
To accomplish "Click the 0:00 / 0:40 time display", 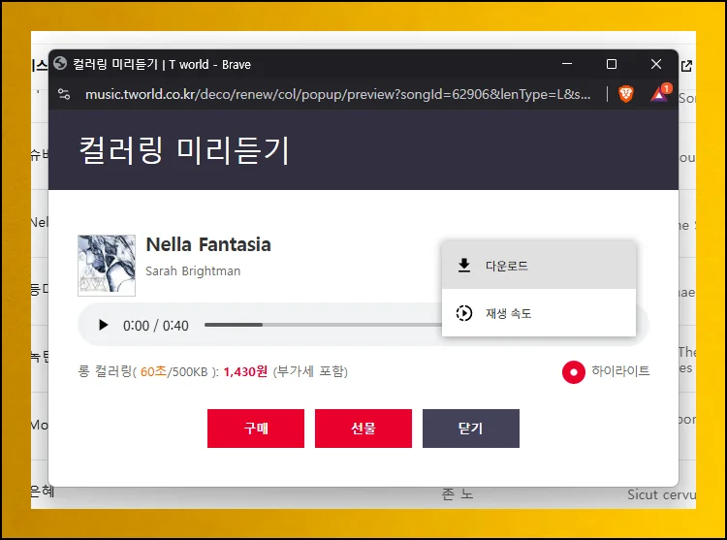I will [156, 326].
